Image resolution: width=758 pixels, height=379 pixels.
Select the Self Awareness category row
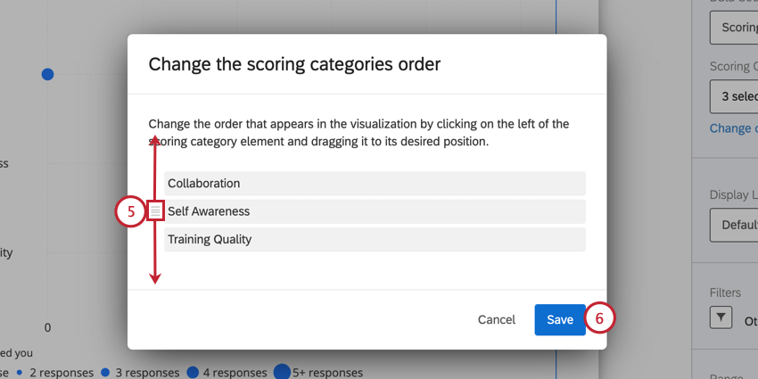tap(375, 211)
